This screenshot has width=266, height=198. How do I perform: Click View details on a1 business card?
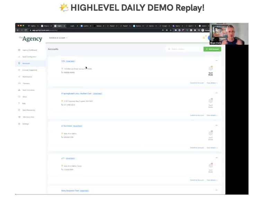point(212,148)
